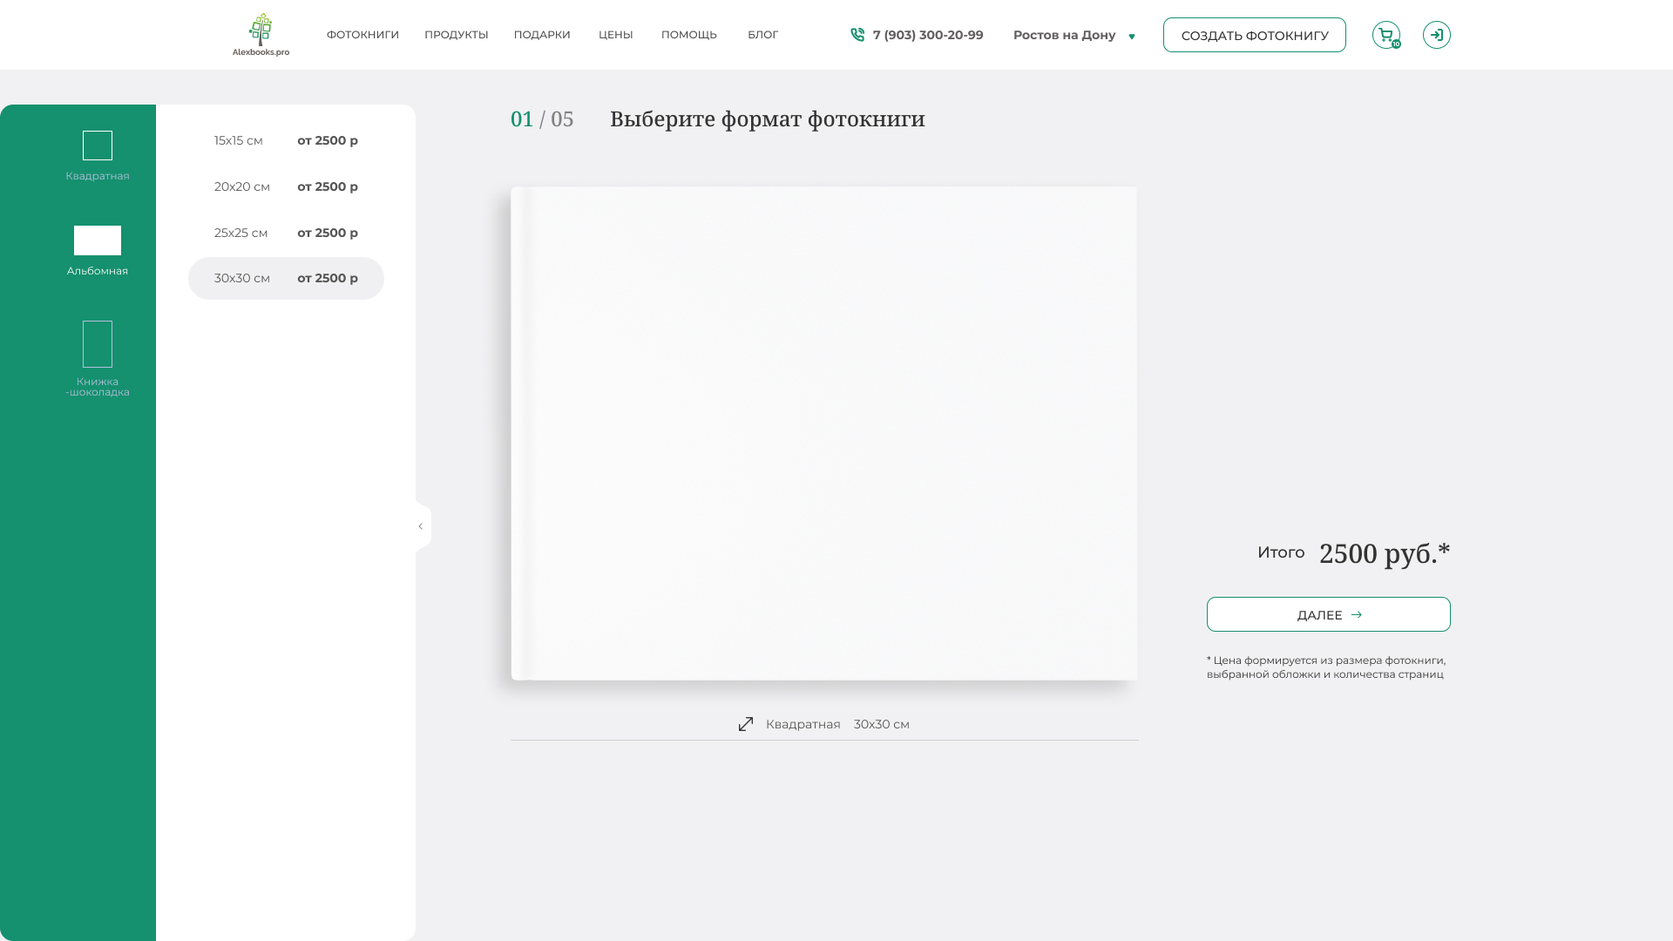Click the price formation footnote text

click(x=1326, y=667)
